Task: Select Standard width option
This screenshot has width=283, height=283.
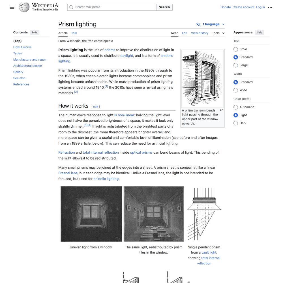Action: coord(235,82)
